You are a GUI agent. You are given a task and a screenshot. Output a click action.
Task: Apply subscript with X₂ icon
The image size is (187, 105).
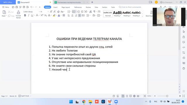46,15
